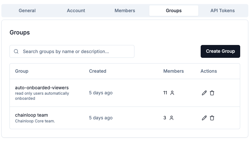Image resolution: width=251 pixels, height=141 pixels.
Task: Click the Created column header
Action: coord(98,71)
